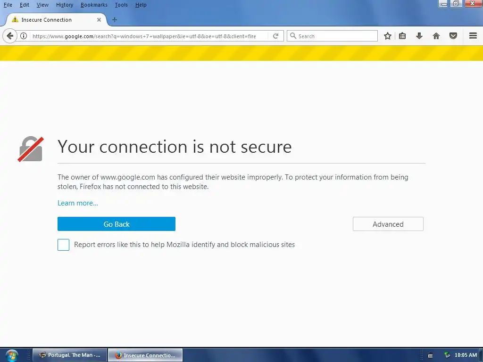Click the Go Back button
This screenshot has height=362, width=483.
click(x=117, y=224)
